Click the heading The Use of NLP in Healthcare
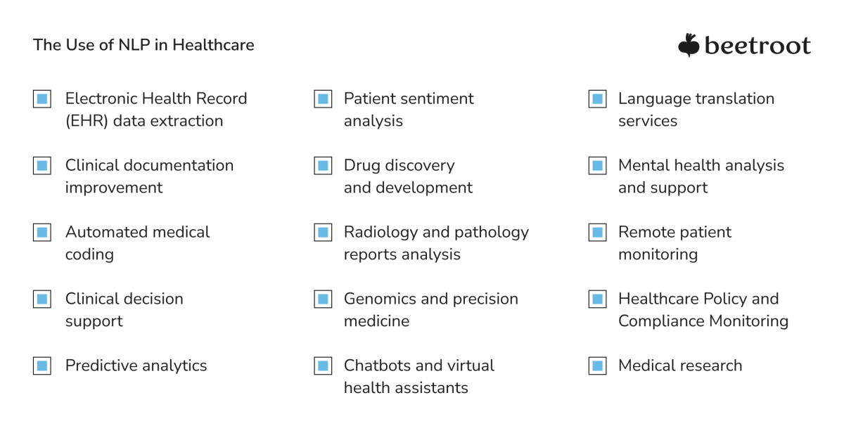The width and height of the screenshot is (844, 426). point(143,45)
